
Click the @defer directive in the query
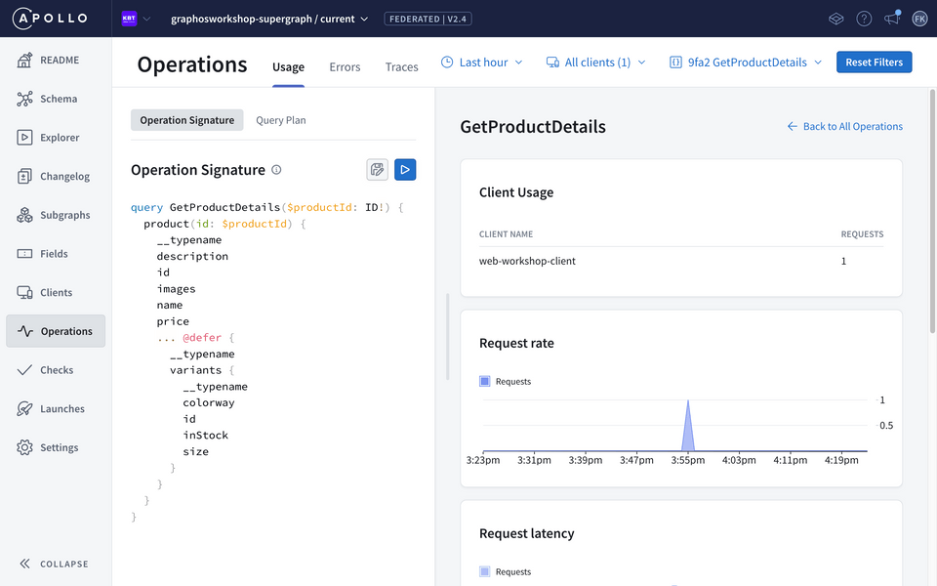tap(202, 338)
